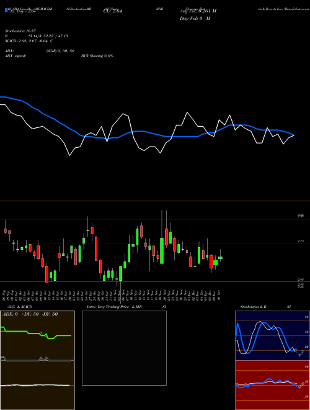Click the red RSI oscillator panel

272,385
